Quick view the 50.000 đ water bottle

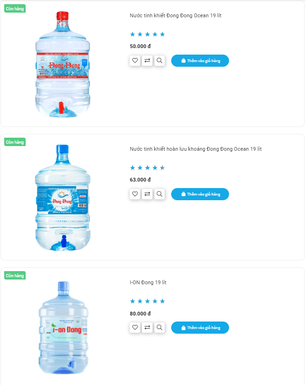pyautogui.click(x=160, y=61)
